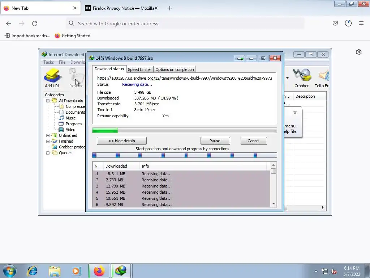370x278 pixels.
Task: Expand the Queues tree node
Action: pyautogui.click(x=48, y=153)
